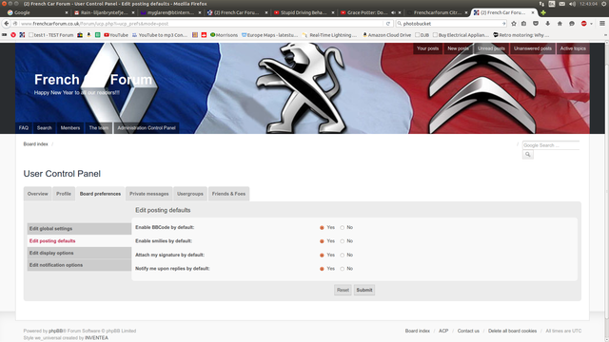Select No for Enable BBCode by default

click(x=343, y=228)
